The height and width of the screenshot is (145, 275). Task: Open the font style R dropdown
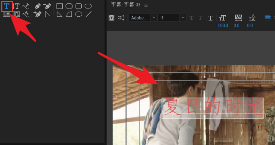pos(183,18)
